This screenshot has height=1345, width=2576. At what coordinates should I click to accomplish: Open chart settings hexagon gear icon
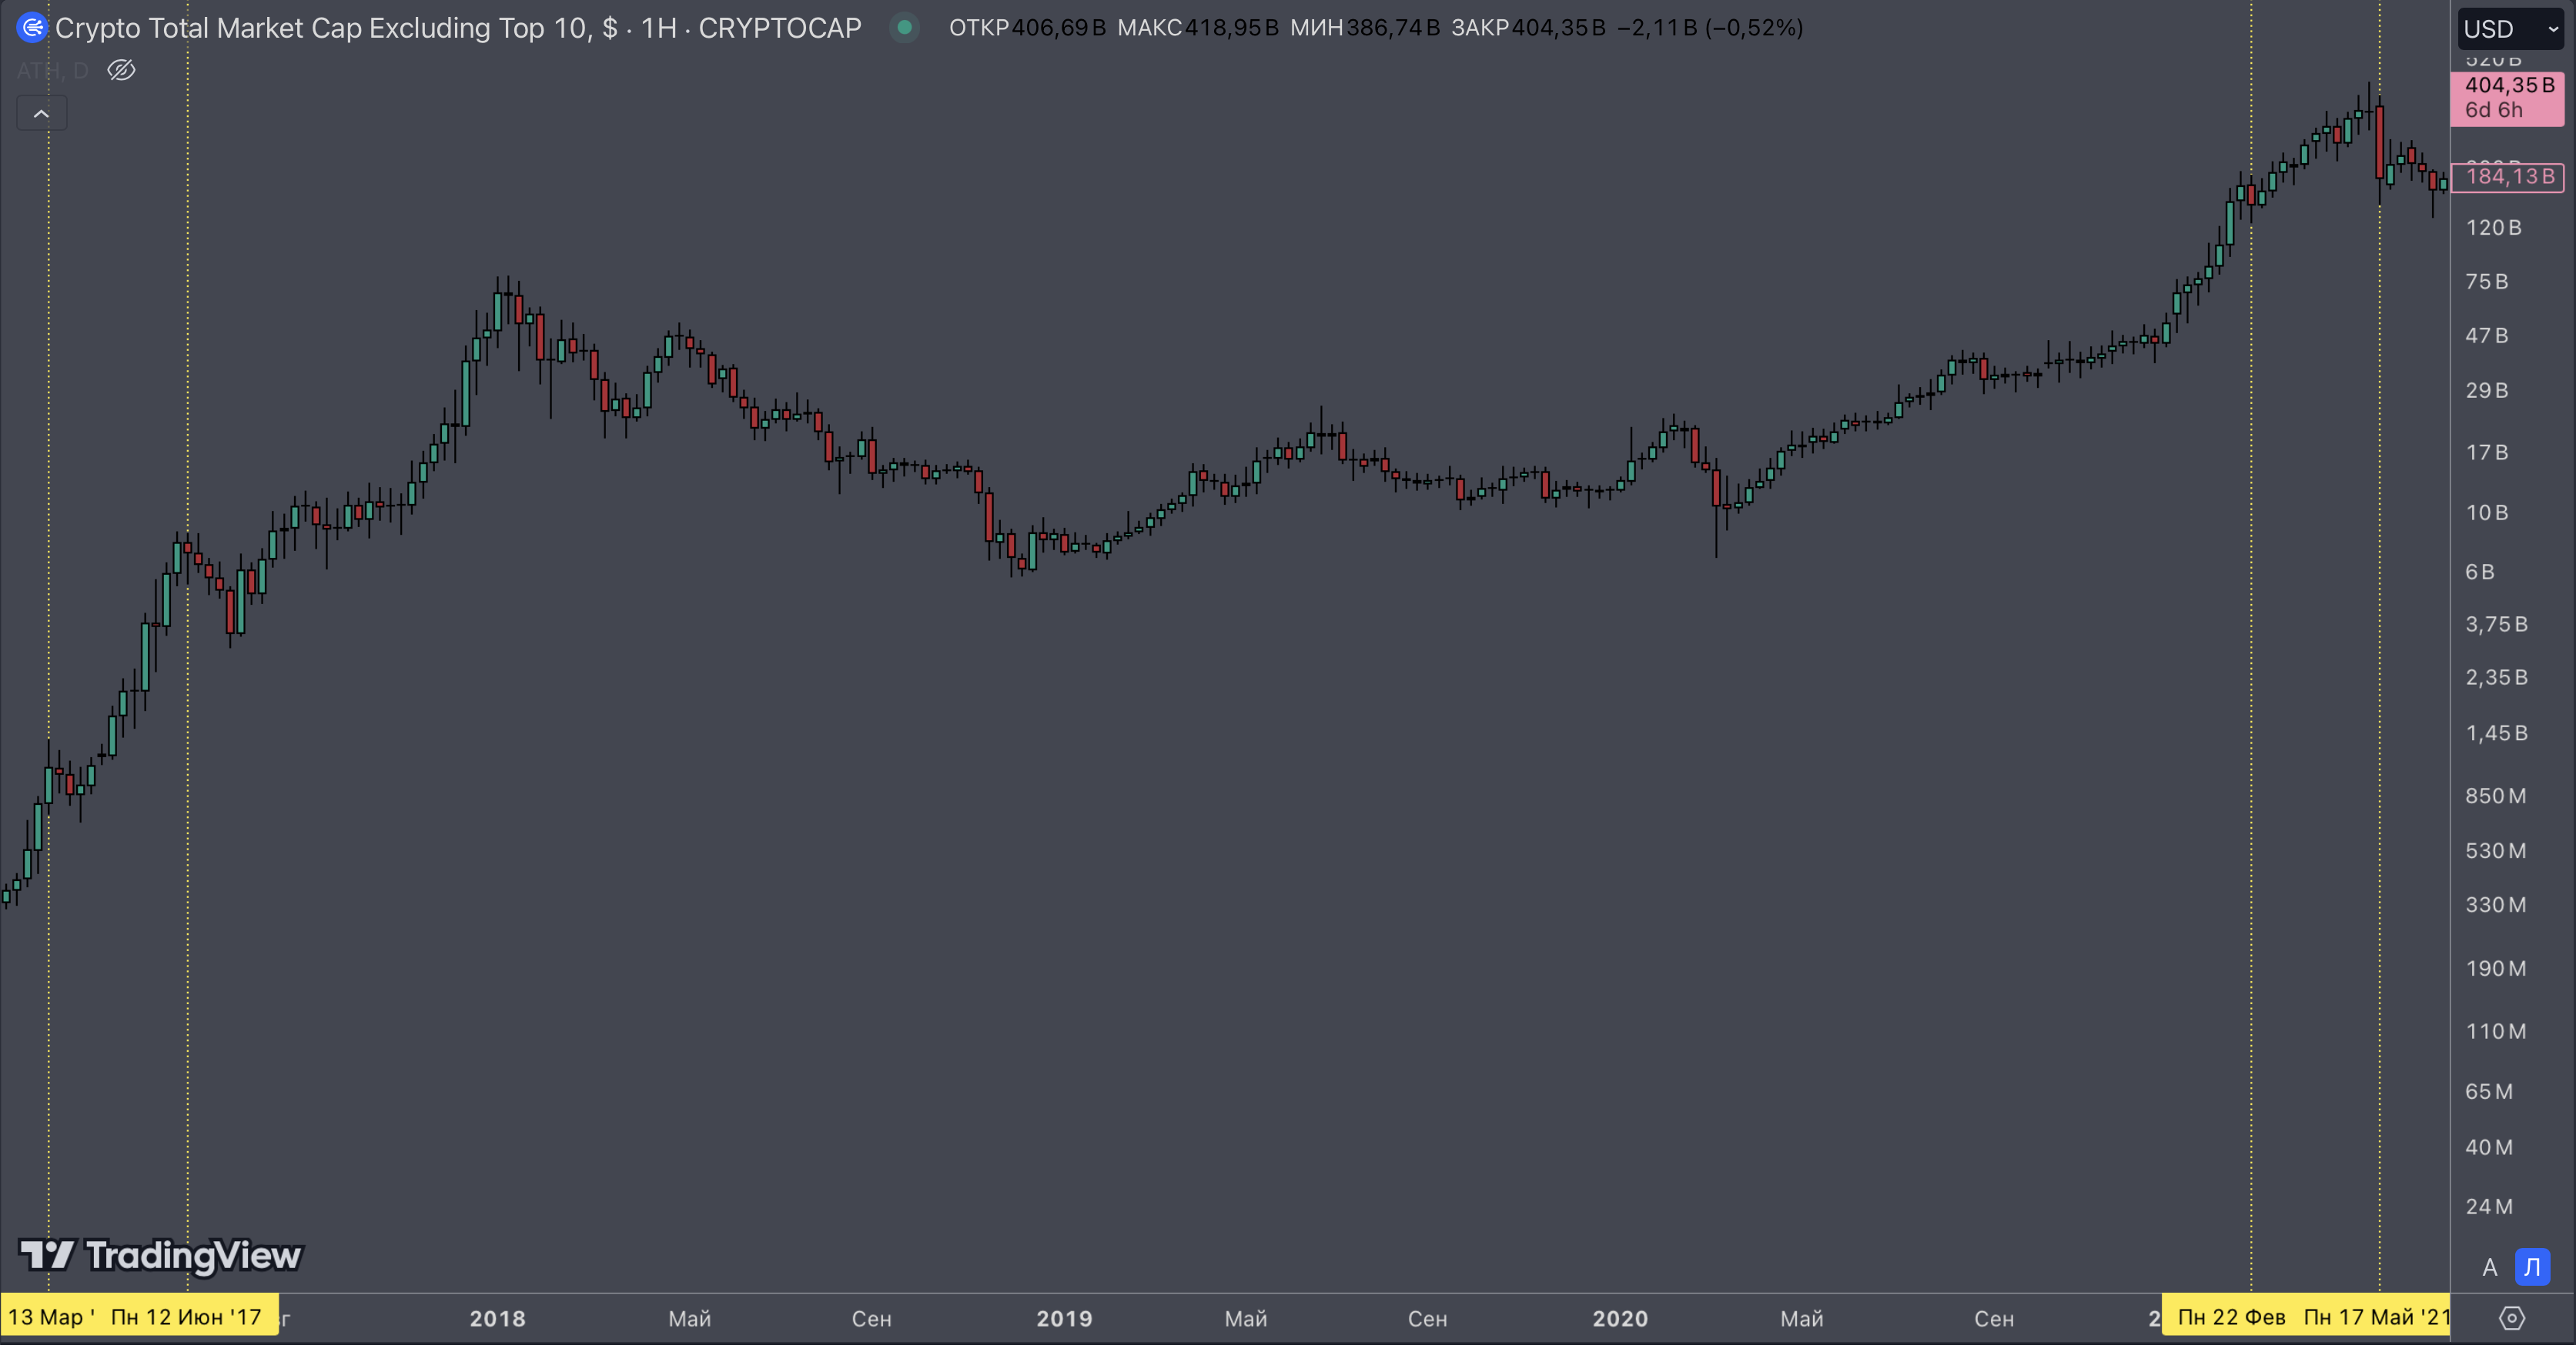click(2512, 1318)
